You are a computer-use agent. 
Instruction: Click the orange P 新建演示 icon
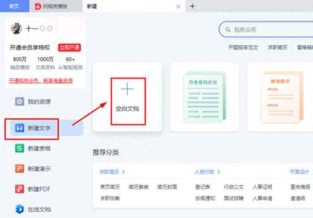point(20,169)
